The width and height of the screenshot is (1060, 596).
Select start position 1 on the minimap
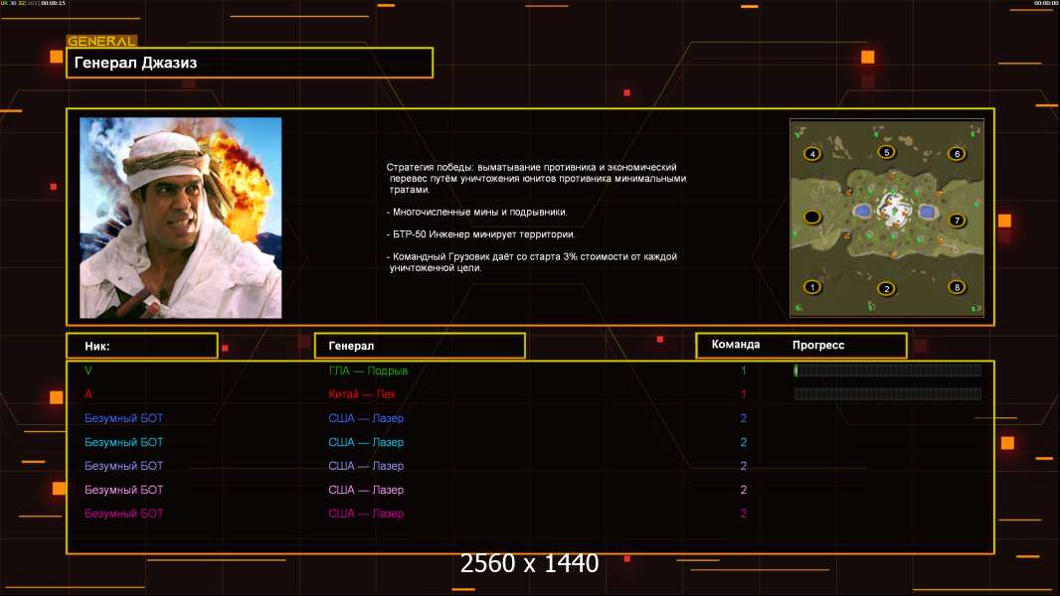(x=811, y=287)
